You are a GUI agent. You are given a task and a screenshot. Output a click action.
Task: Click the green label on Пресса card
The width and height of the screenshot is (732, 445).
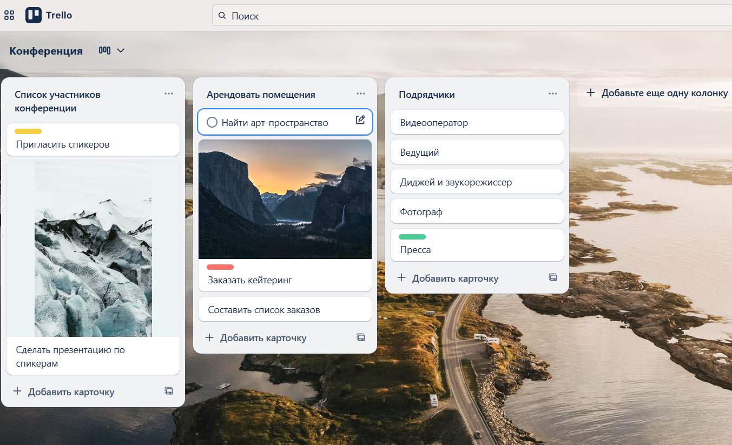point(412,237)
